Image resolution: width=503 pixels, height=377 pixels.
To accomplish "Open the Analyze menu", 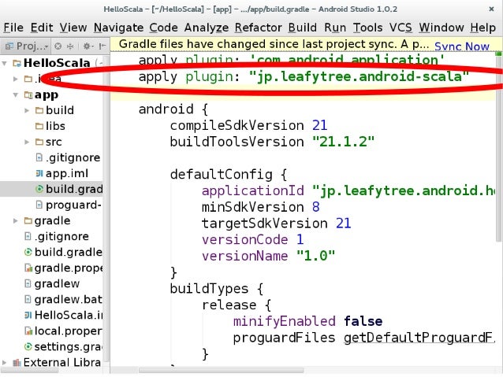I will click(x=206, y=28).
